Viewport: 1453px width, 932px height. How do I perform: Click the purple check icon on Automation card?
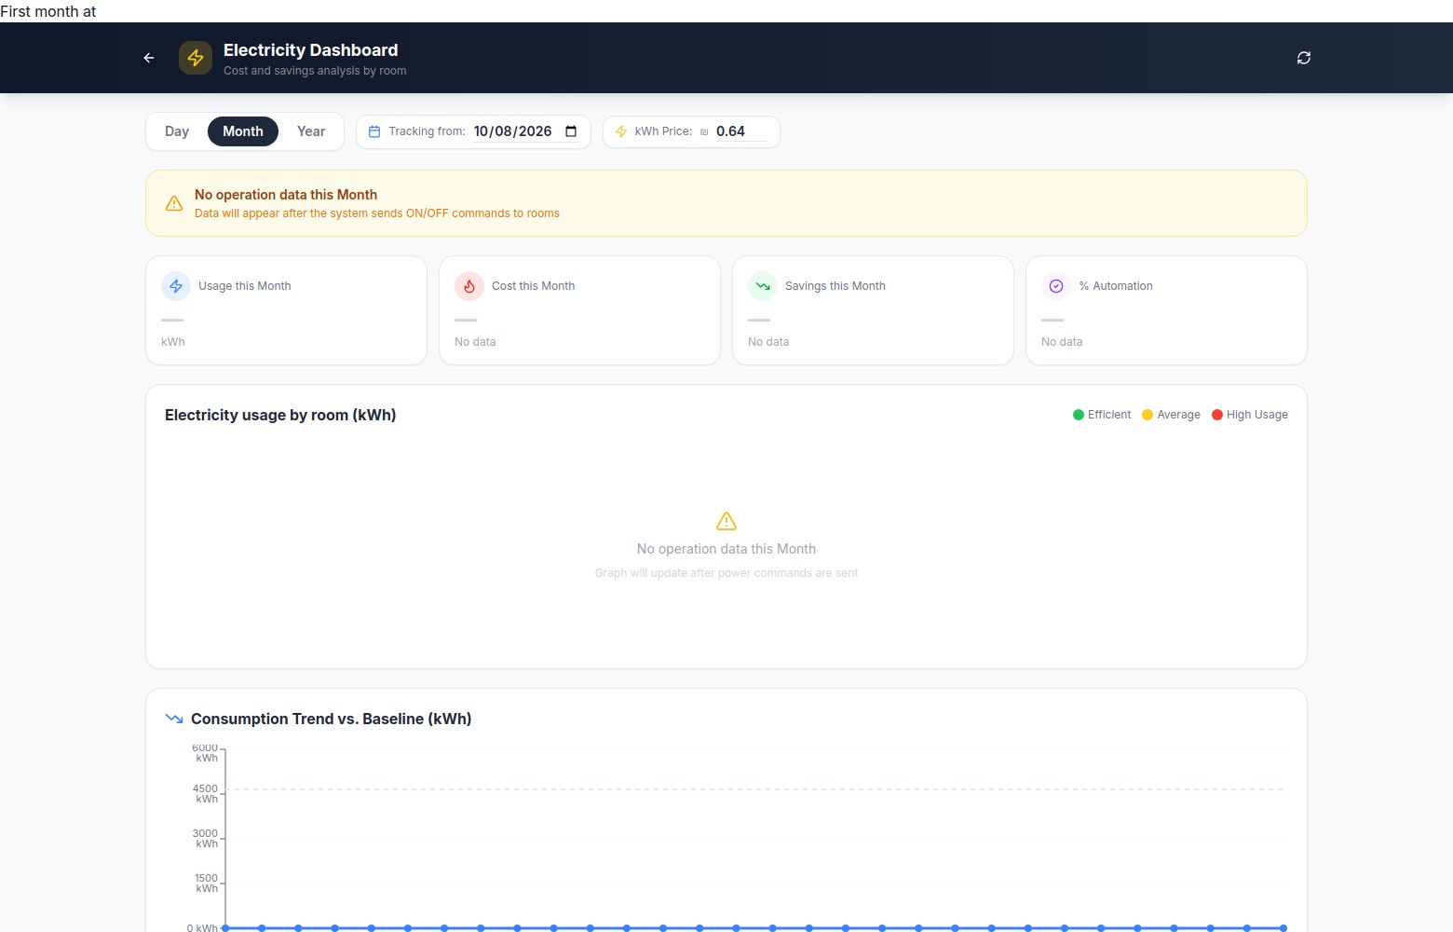click(x=1056, y=286)
